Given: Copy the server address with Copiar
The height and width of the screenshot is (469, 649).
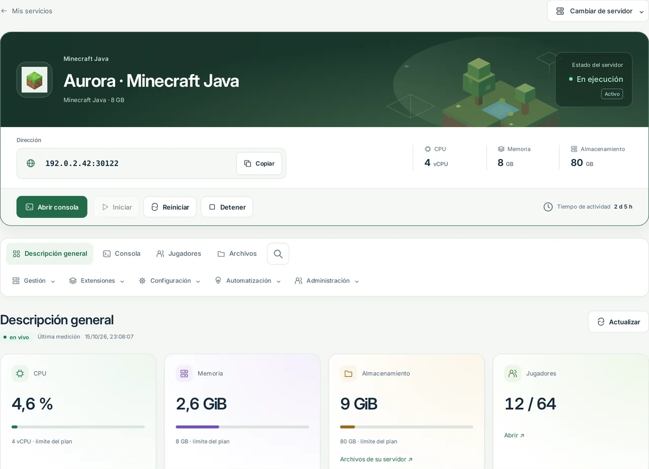Looking at the screenshot, I should coord(259,164).
